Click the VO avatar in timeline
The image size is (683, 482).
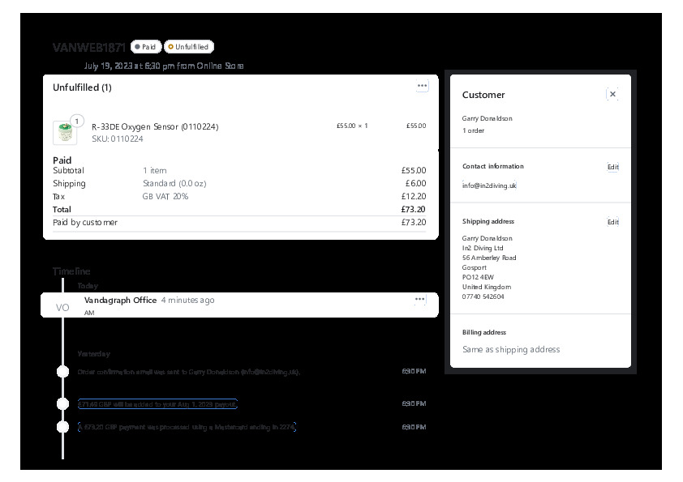pyautogui.click(x=62, y=308)
